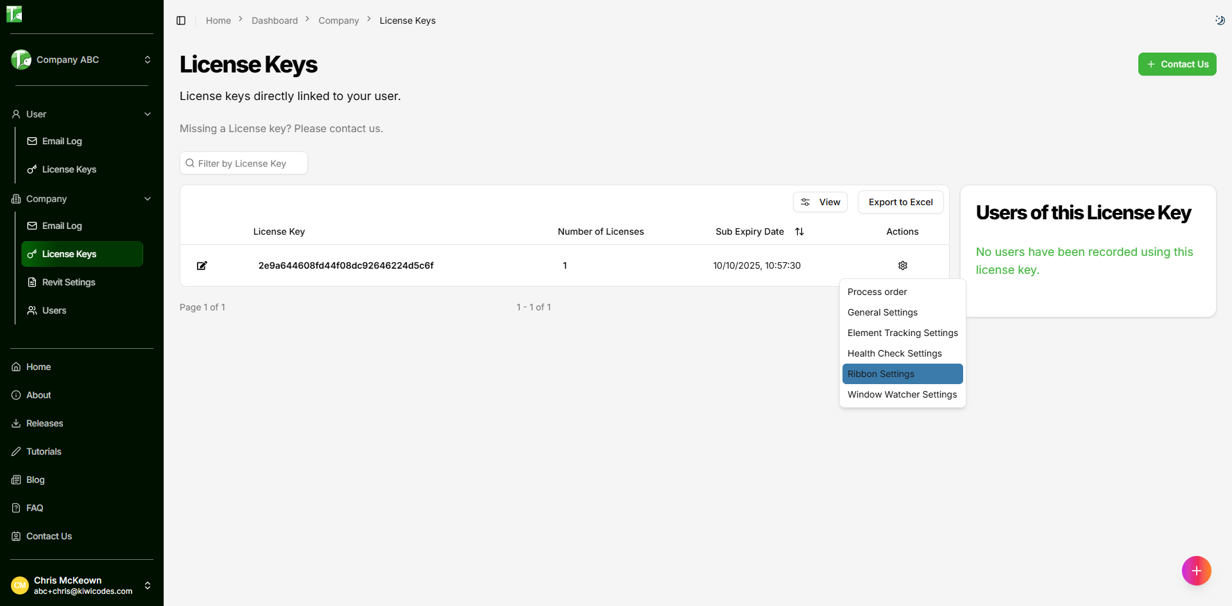Open Tutorials in the sidebar
The image size is (1232, 606).
click(44, 451)
